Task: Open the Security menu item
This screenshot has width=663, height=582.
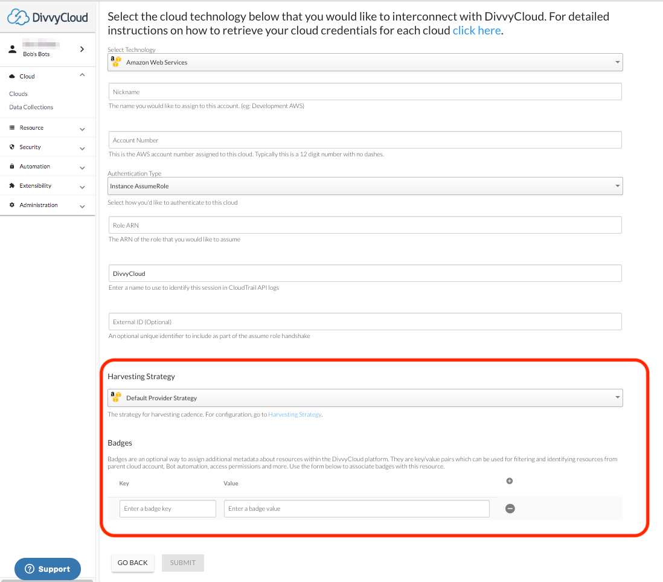Action: 30,147
